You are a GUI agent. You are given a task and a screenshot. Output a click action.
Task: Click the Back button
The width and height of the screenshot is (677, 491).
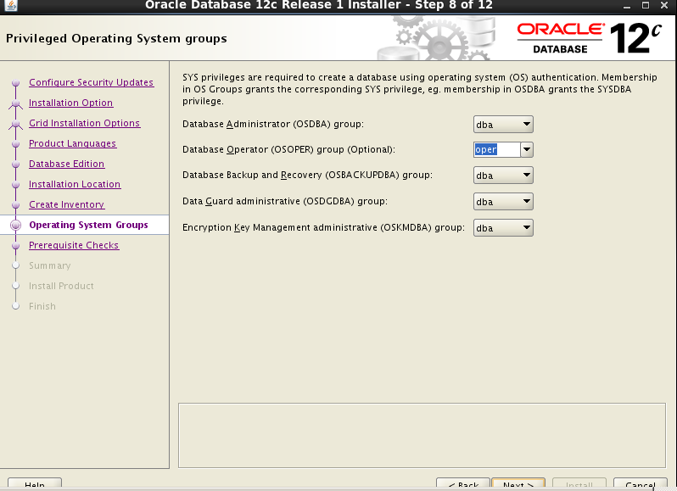(x=463, y=484)
